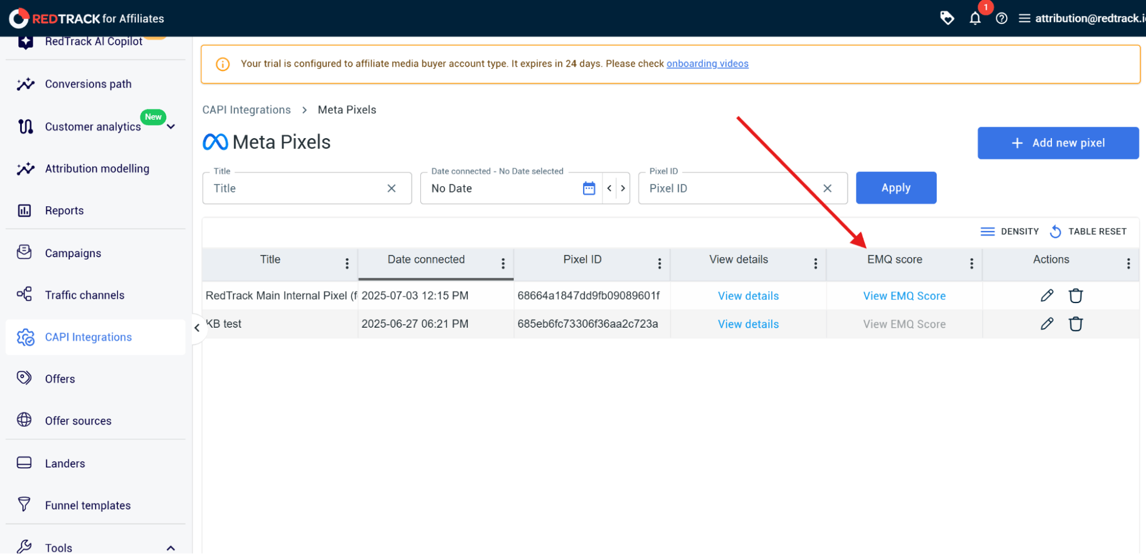
Task: Edit the RedTrack Main Internal Pixel row
Action: click(x=1047, y=296)
